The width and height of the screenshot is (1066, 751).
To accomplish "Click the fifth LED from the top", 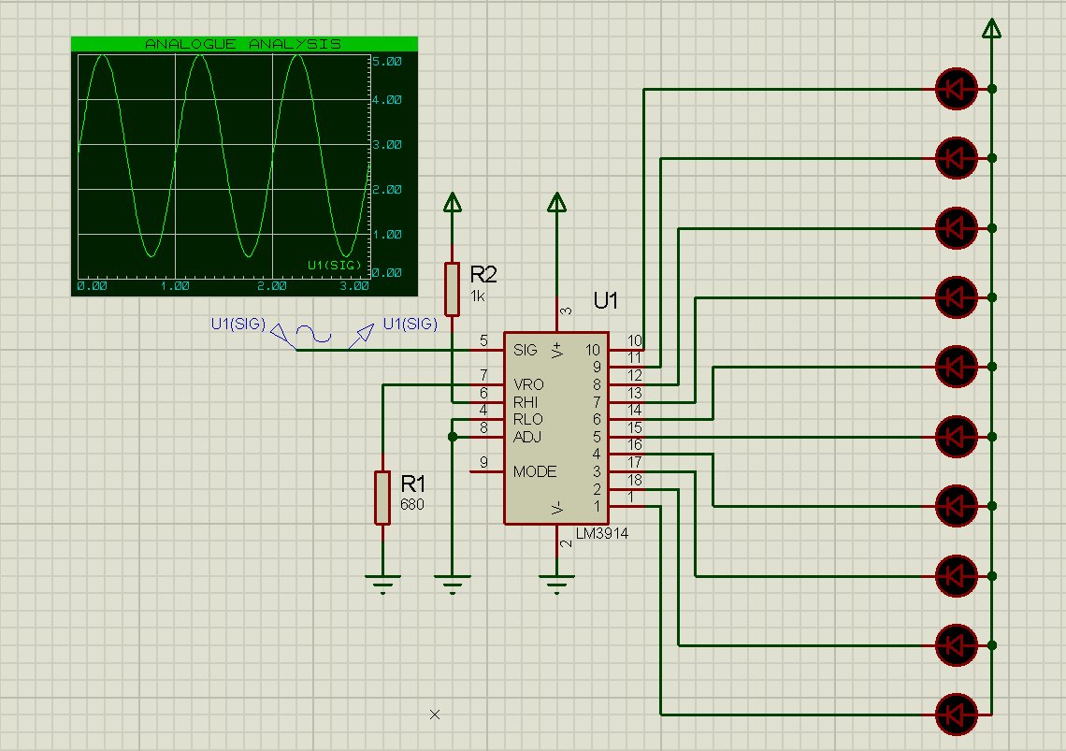I will (957, 367).
